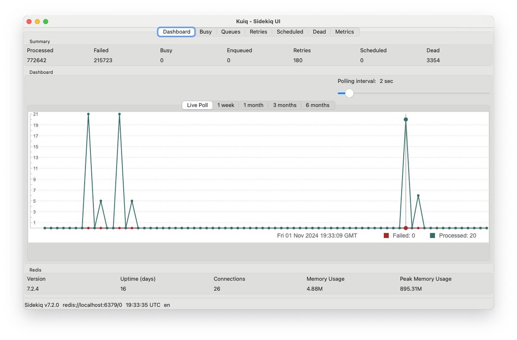Click the polling interval slider knob

(349, 93)
